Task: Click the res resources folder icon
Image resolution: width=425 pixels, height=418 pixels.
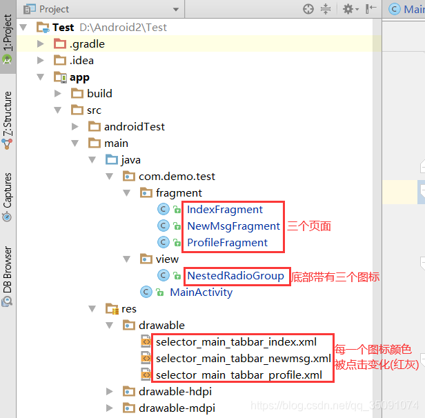Action: click(x=112, y=309)
